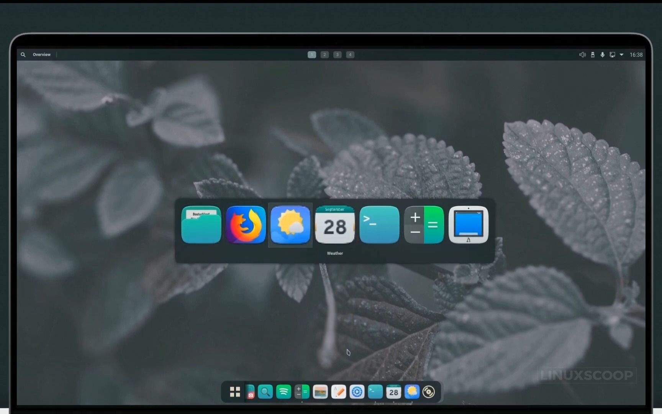Open Spotify from the dock

pyautogui.click(x=283, y=392)
